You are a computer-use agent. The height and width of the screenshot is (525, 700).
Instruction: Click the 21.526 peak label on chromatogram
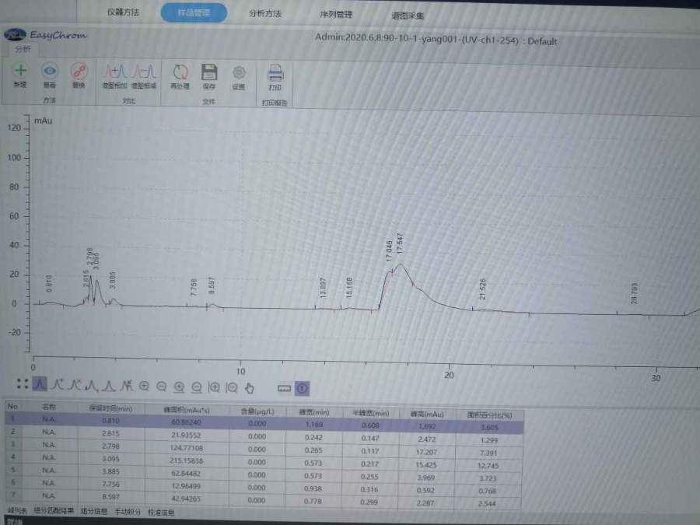pos(482,289)
